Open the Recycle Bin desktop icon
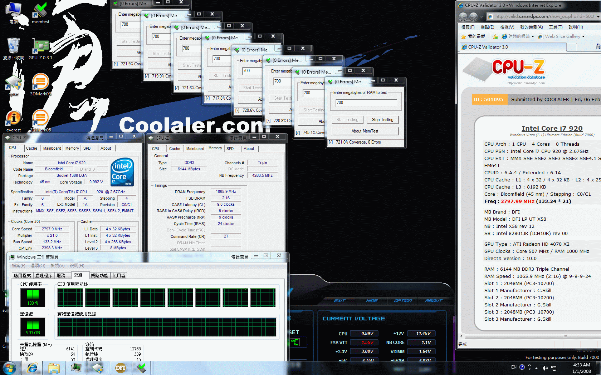 pos(14,48)
